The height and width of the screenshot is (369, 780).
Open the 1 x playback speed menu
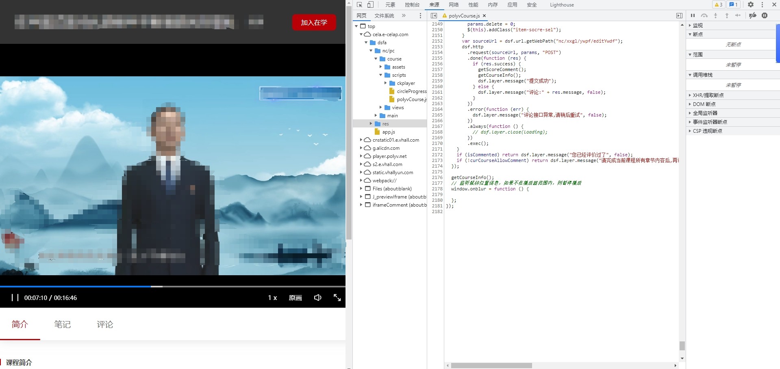click(x=272, y=298)
